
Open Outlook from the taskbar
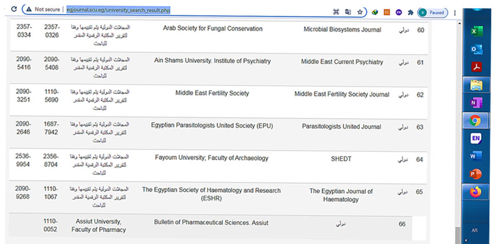point(476,49)
